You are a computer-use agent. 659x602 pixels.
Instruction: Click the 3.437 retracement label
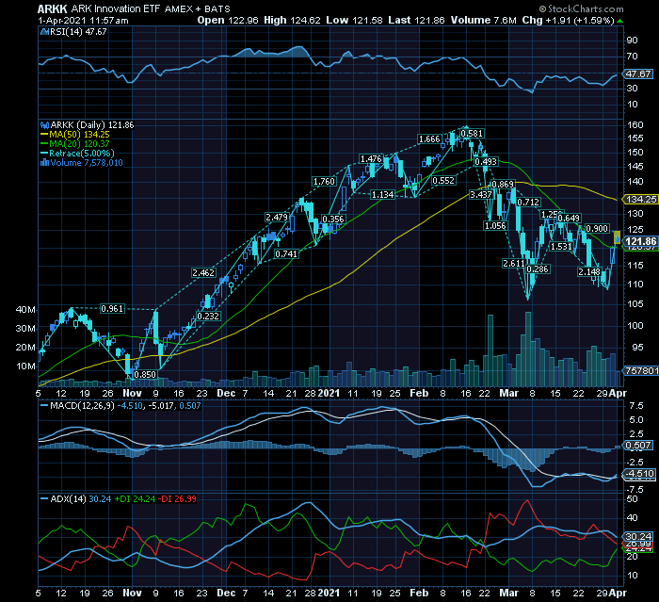coord(480,195)
